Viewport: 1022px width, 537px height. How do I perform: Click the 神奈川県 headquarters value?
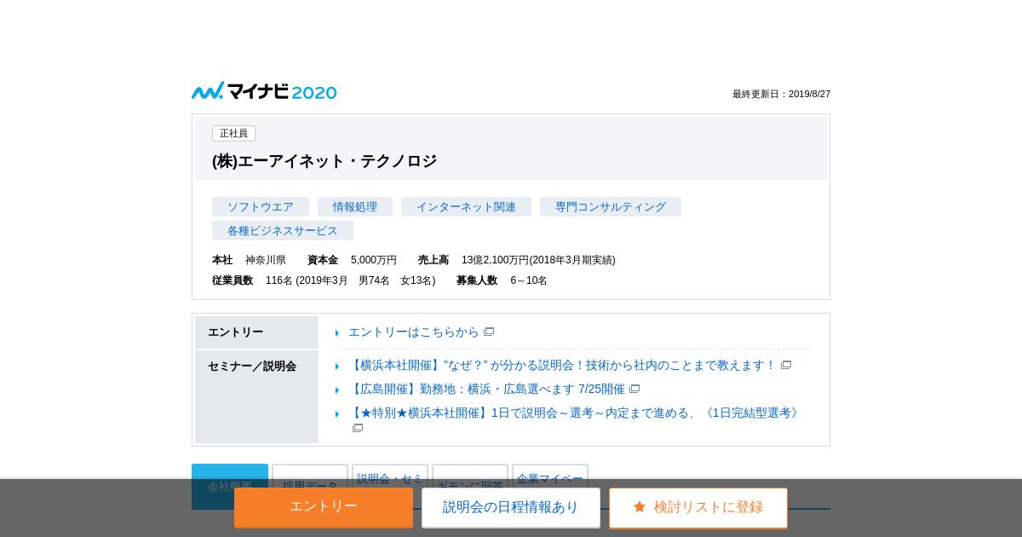pos(266,260)
